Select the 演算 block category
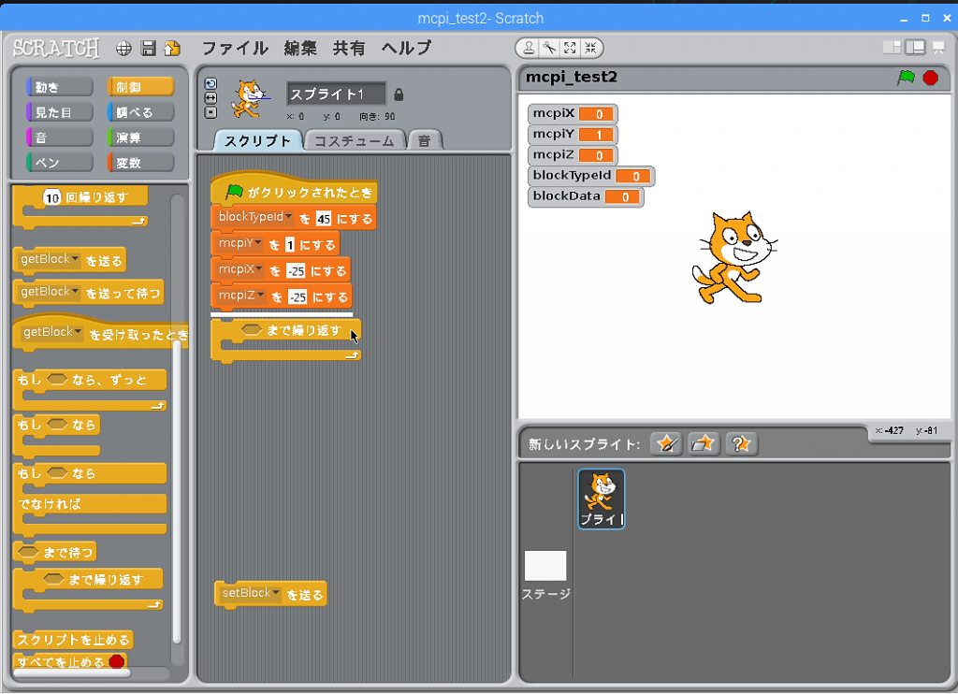 tap(140, 137)
